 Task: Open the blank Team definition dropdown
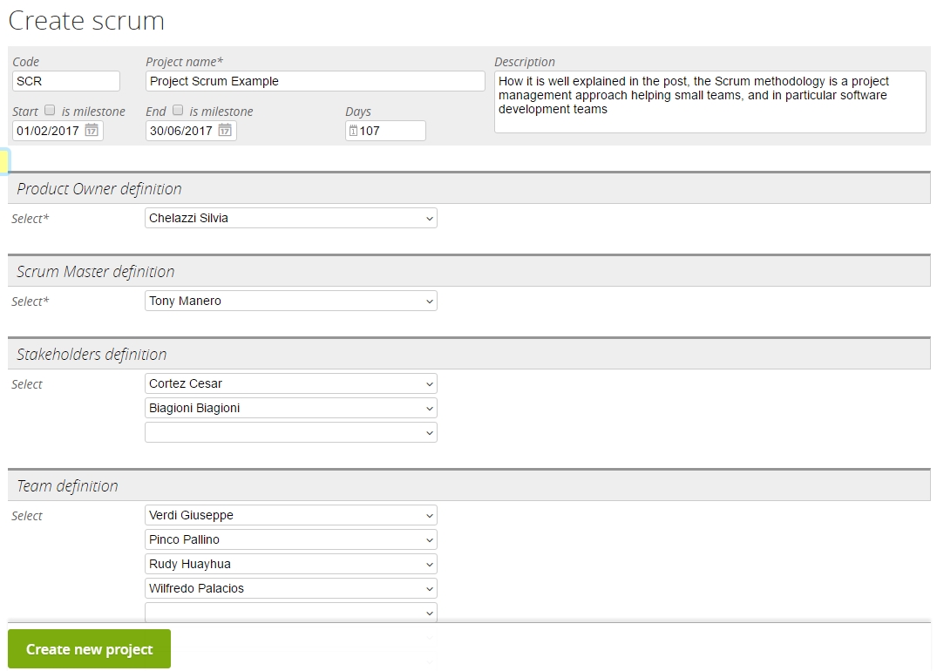(x=291, y=613)
